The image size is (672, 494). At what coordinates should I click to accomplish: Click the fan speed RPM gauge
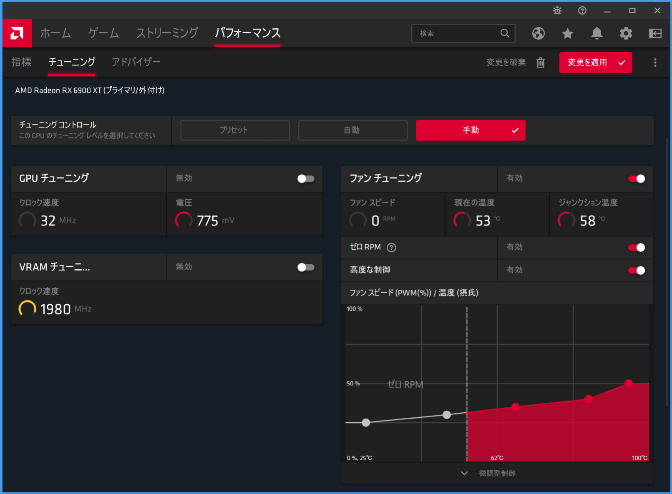click(358, 220)
